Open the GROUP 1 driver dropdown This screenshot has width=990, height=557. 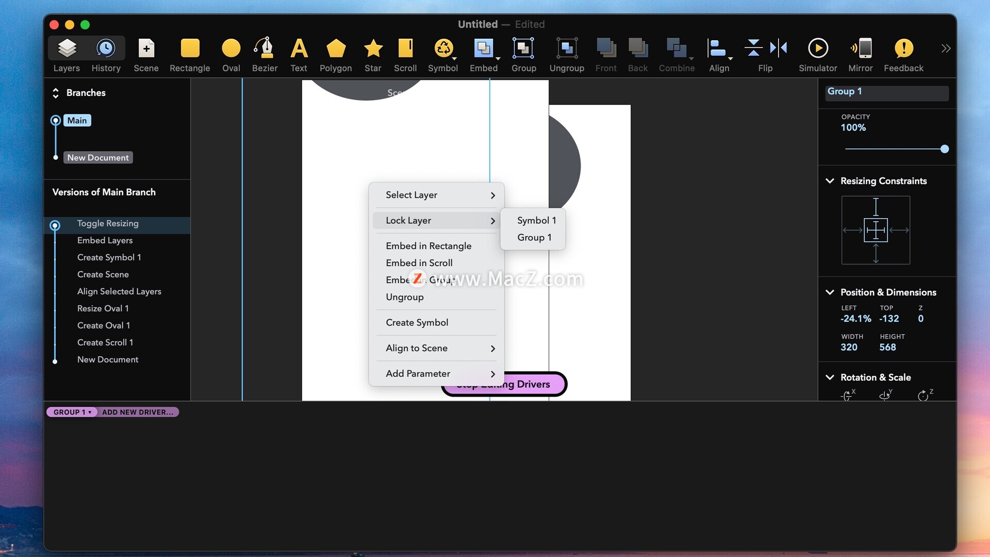(x=72, y=412)
